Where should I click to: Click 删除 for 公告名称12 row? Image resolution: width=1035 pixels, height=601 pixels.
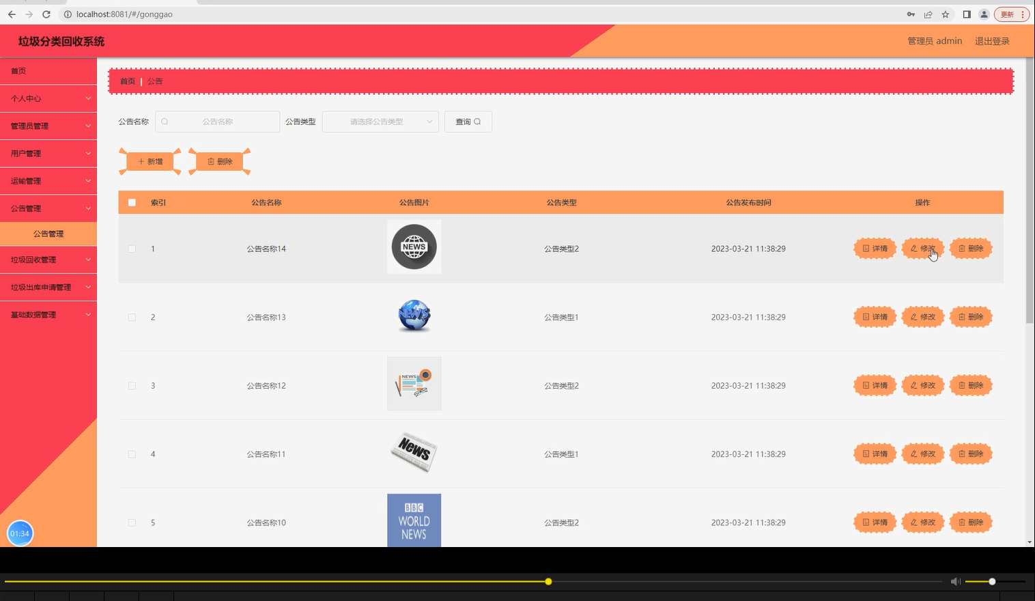pos(970,385)
